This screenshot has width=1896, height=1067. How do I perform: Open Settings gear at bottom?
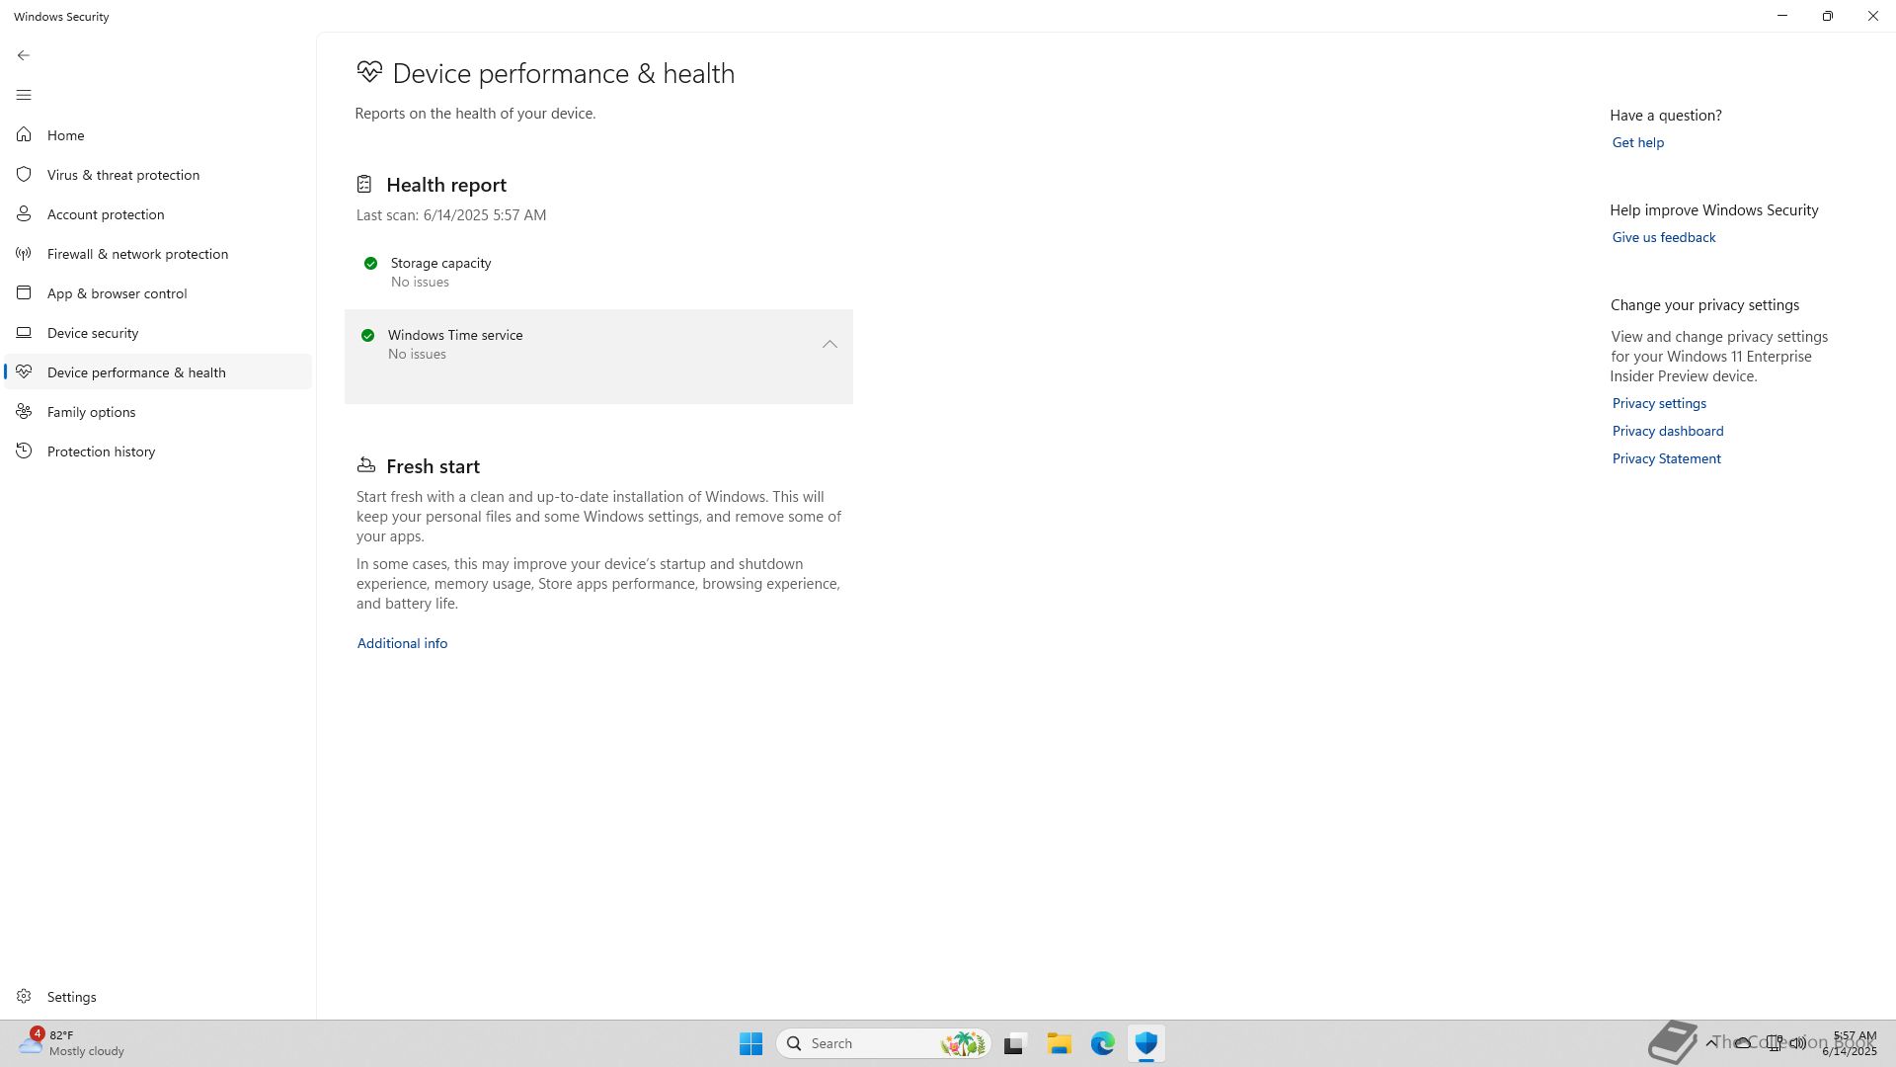click(x=24, y=997)
